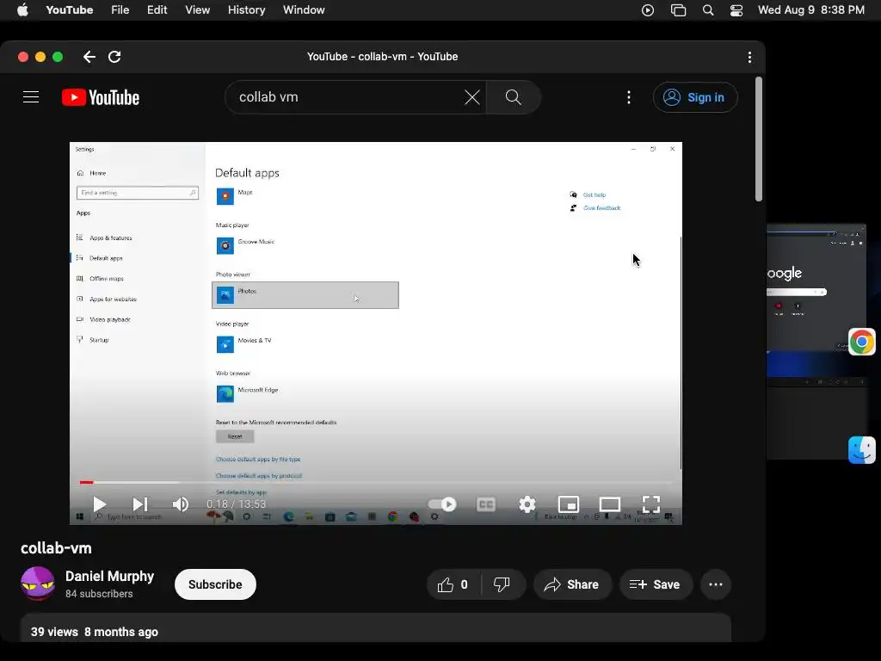The image size is (881, 661).
Task: Switch to theater mode
Action: (610, 504)
